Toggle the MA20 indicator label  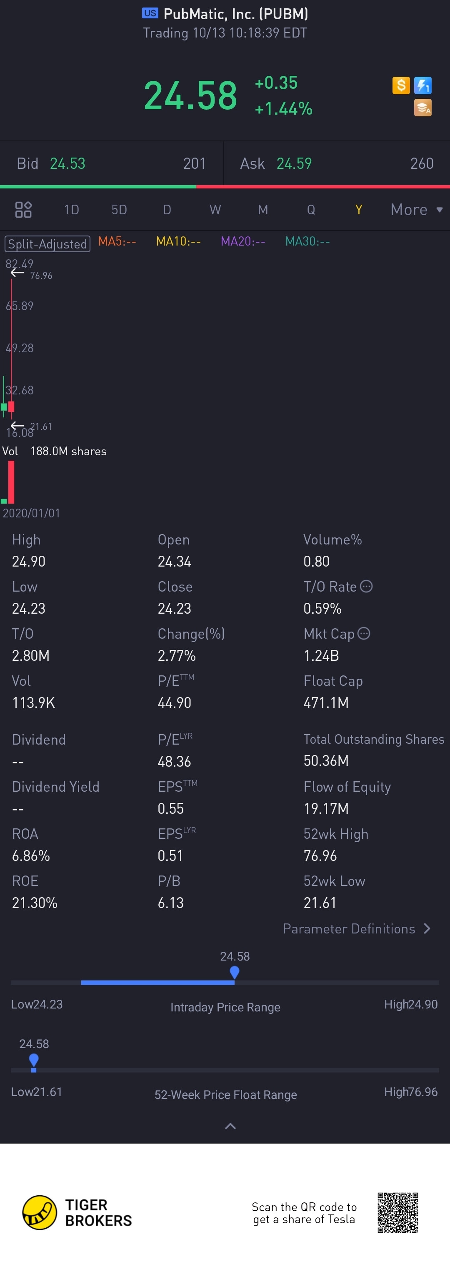(x=242, y=241)
